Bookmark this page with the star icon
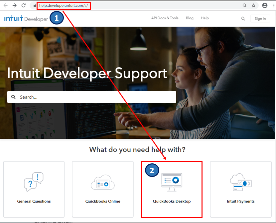This screenshot has height=223, width=276. pos(253,5)
